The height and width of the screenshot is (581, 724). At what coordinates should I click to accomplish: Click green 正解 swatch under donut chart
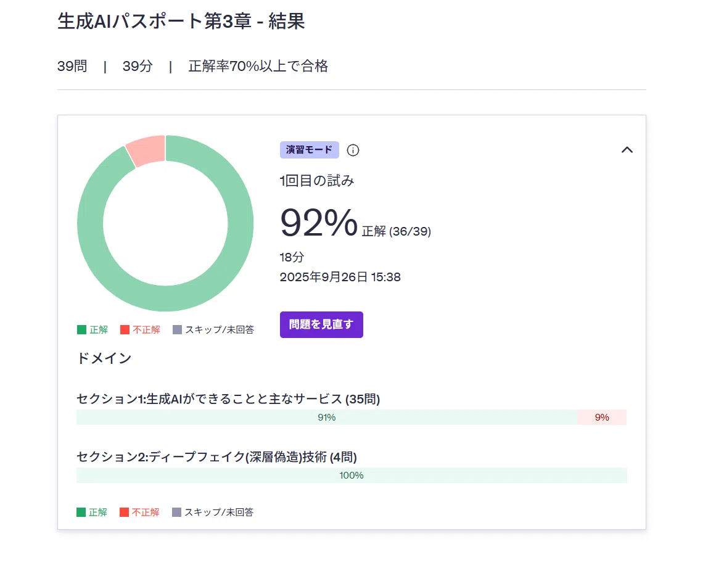pyautogui.click(x=82, y=330)
